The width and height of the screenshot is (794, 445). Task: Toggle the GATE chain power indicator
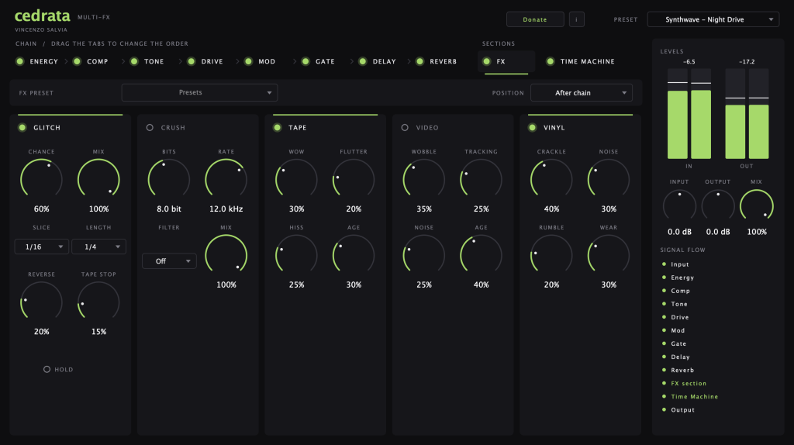(306, 61)
